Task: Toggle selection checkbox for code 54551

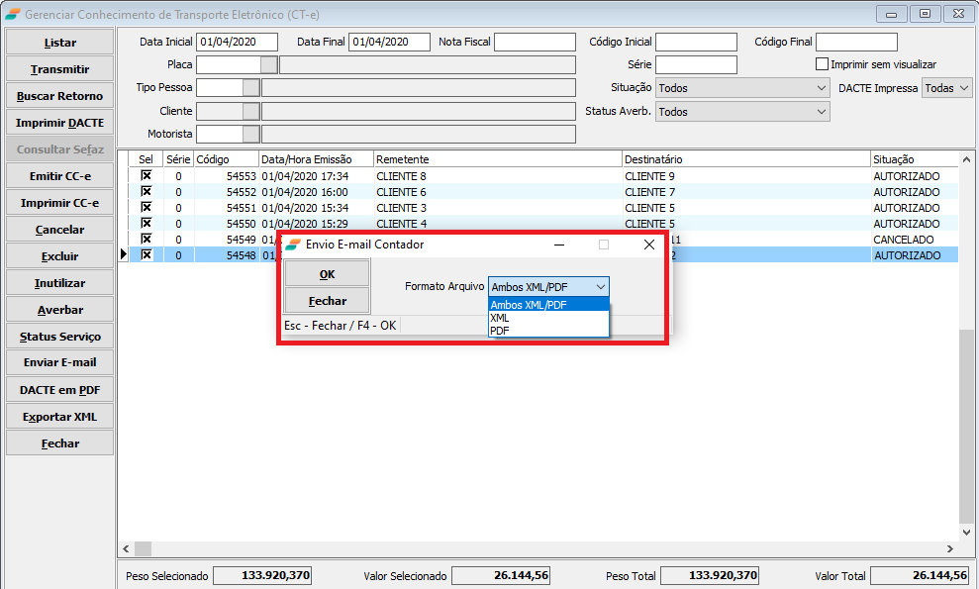Action: pyautogui.click(x=147, y=208)
